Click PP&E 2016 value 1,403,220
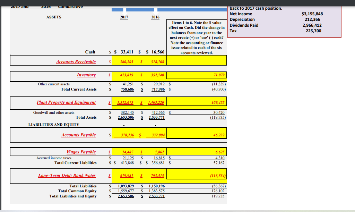 (156, 102)
